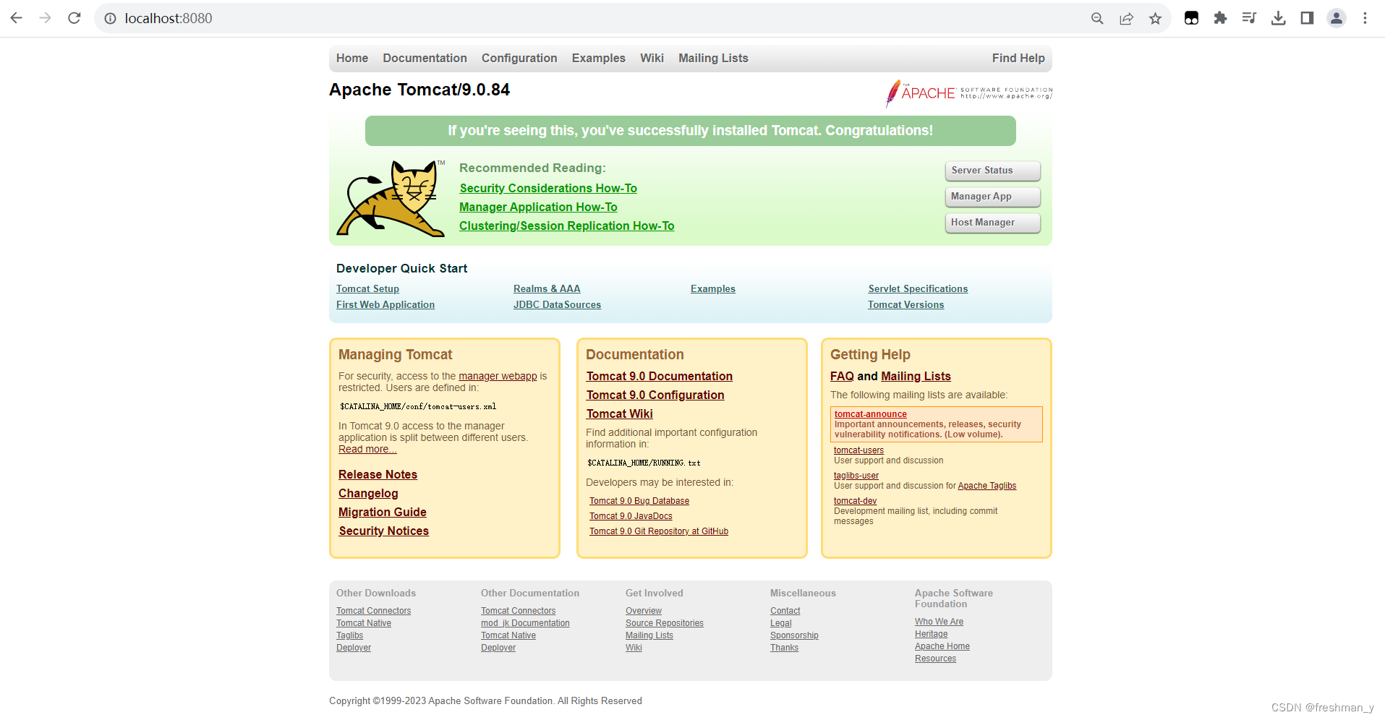Share this page icon

1126,18
